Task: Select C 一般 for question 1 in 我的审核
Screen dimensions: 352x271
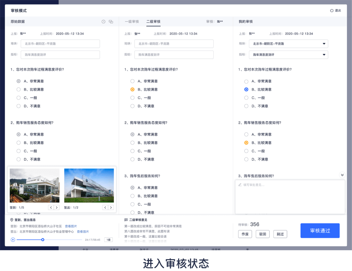Action: [246, 98]
